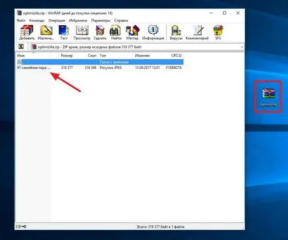The width and height of the screenshot is (288, 240).
Task: Run the Тест archive test tool
Action: (x=64, y=32)
